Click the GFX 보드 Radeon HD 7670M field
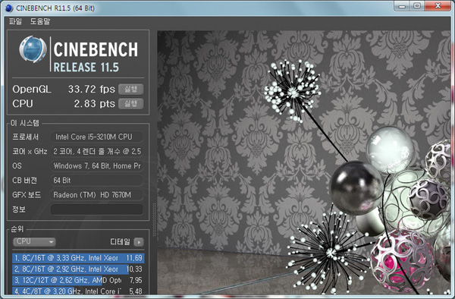This screenshot has height=299, width=455. tap(97, 195)
